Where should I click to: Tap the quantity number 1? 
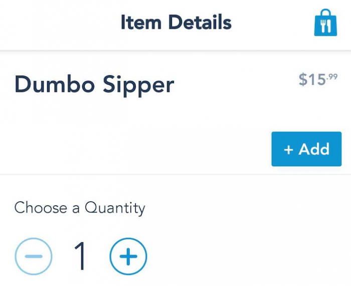[x=80, y=256]
